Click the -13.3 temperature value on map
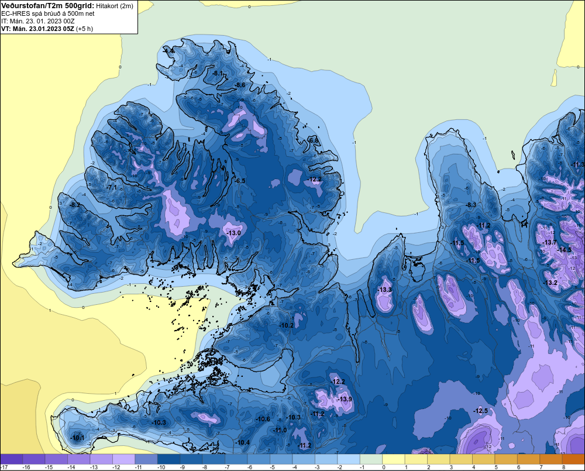585x471 pixels. click(385, 290)
